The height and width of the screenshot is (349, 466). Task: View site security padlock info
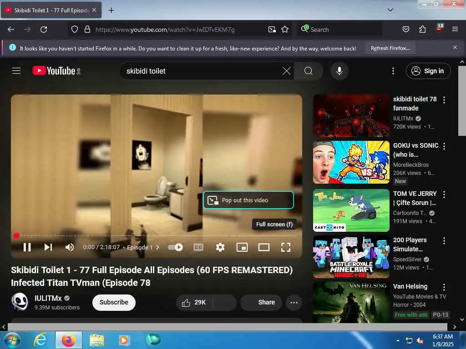pos(87,30)
